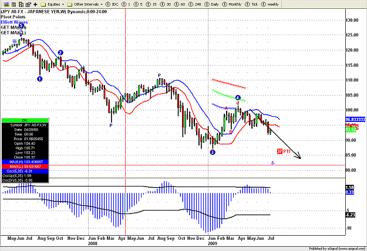Click the Elliott wave 3 marker
The image size is (367, 251).
(213, 152)
